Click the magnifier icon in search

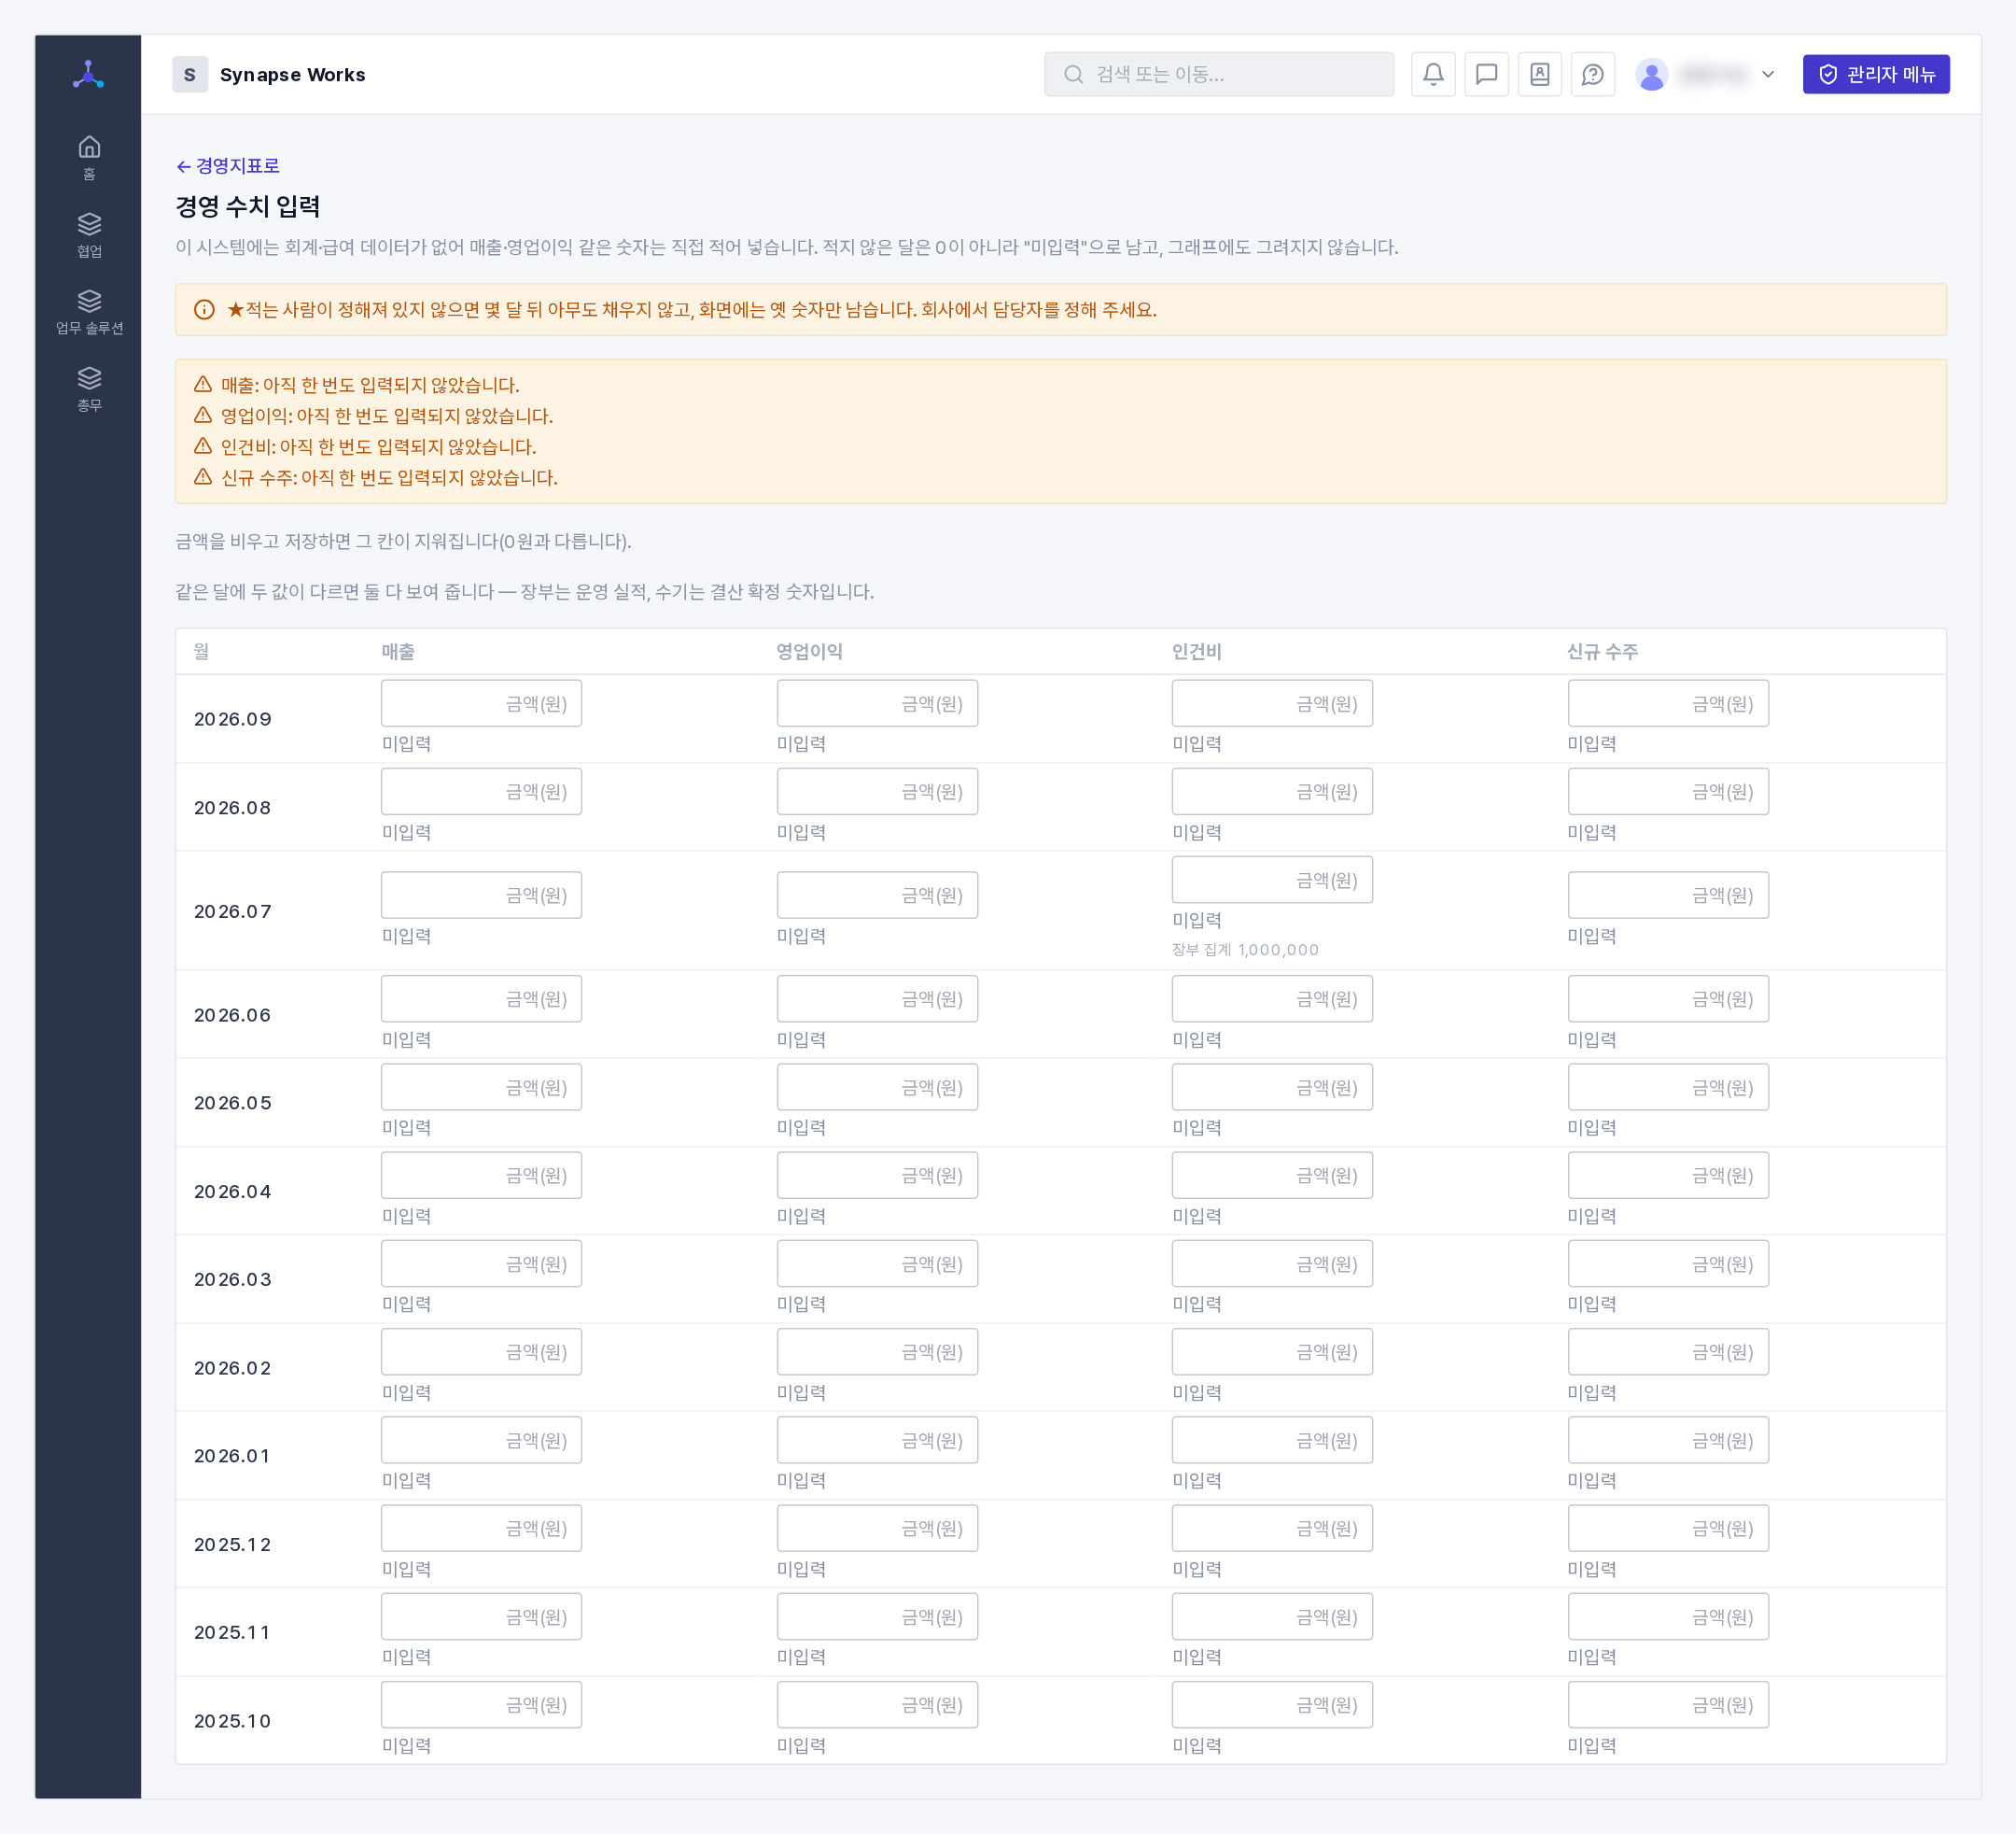[1073, 74]
